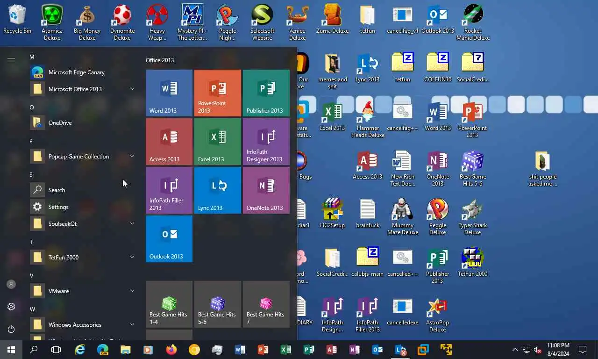Select TetFun 2000 desktop shortcut

473,262
